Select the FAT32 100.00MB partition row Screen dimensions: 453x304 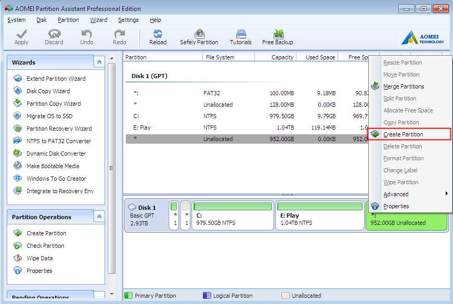pyautogui.click(x=247, y=93)
